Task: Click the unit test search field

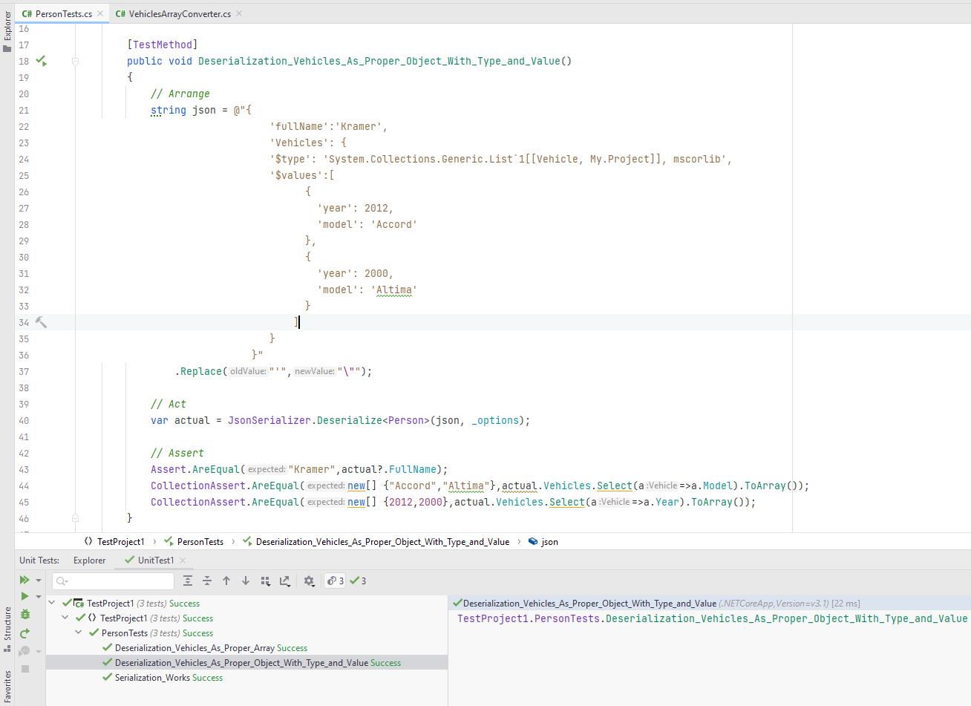Action: (x=111, y=581)
